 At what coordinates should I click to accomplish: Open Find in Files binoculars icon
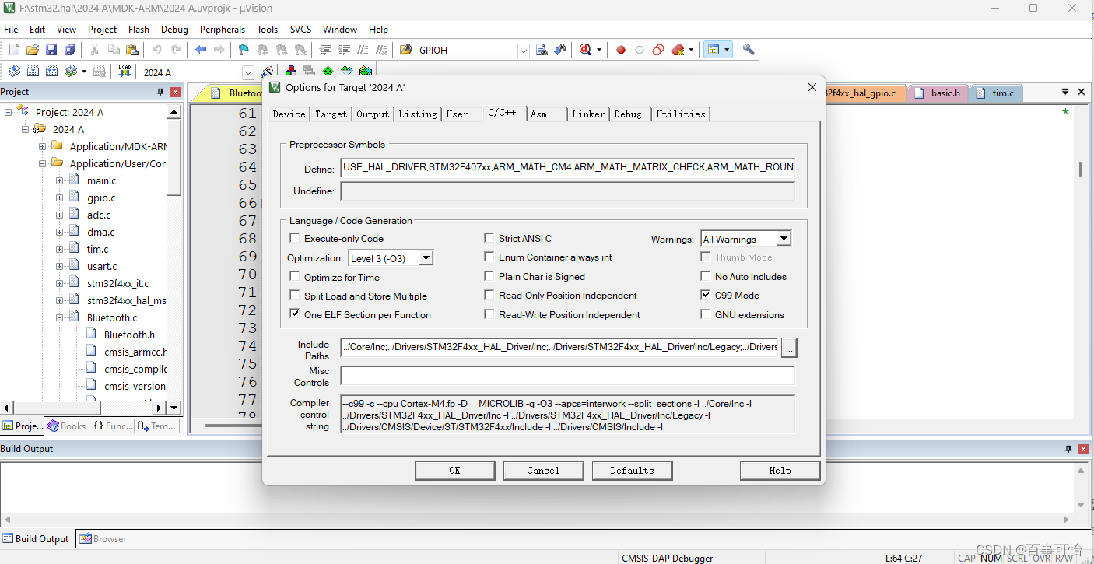click(x=542, y=49)
